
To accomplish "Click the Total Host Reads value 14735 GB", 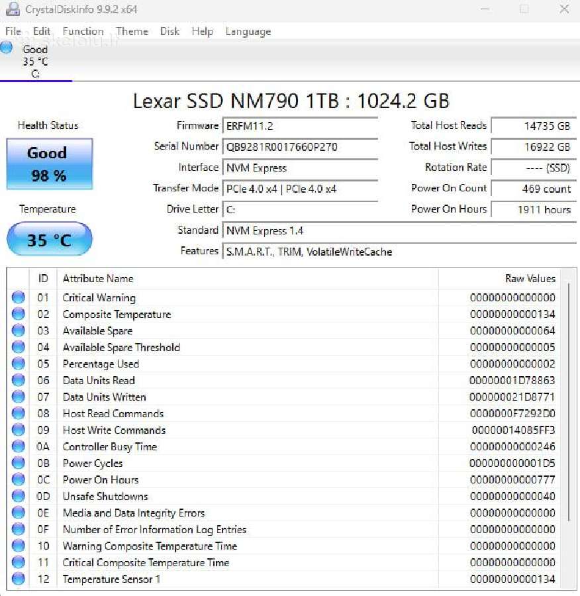I will pyautogui.click(x=534, y=126).
